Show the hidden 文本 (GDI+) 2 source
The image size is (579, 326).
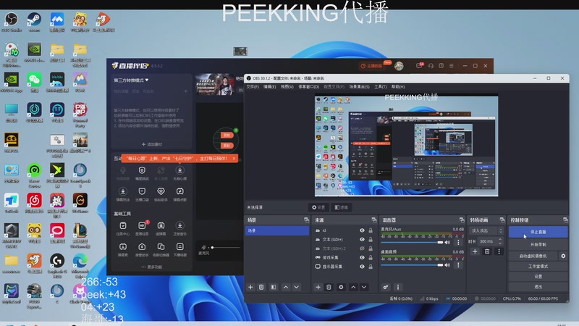(x=363, y=248)
